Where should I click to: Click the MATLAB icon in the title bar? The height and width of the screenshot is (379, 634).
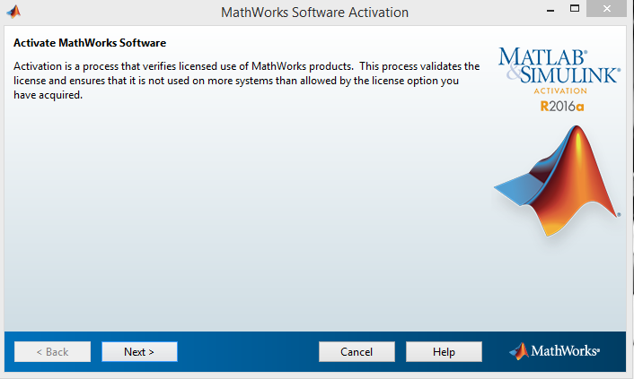click(x=13, y=13)
